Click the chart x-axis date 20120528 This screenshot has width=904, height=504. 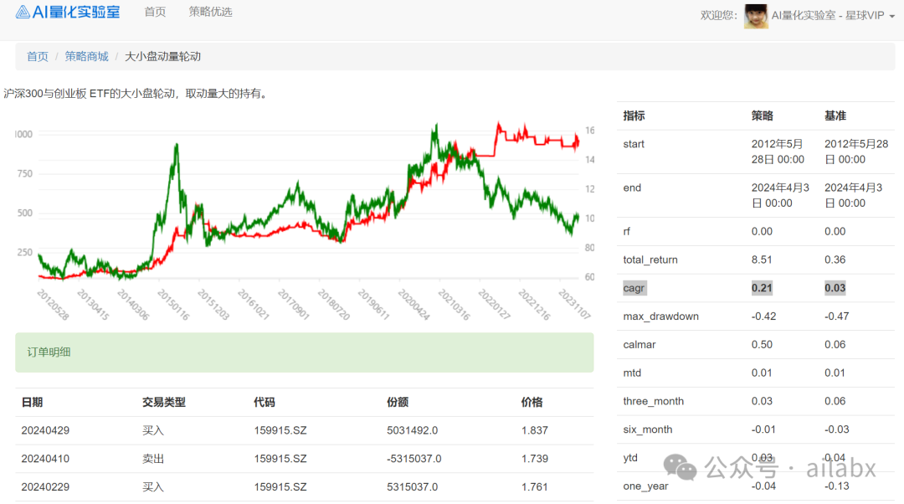[53, 305]
